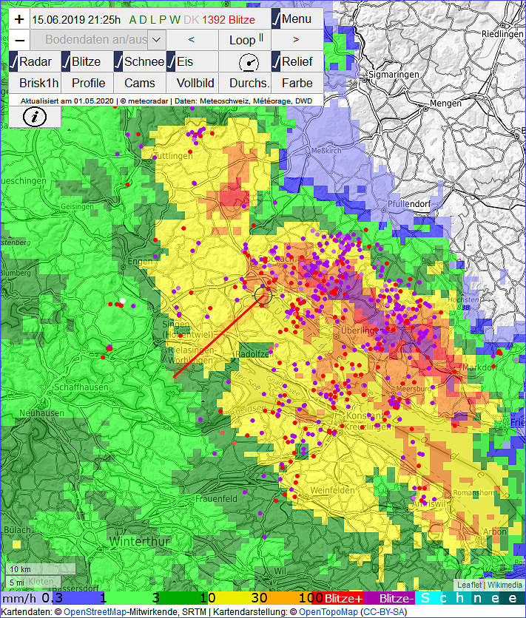Open the Profile view
Image resolution: width=526 pixels, height=618 pixels.
(88, 83)
